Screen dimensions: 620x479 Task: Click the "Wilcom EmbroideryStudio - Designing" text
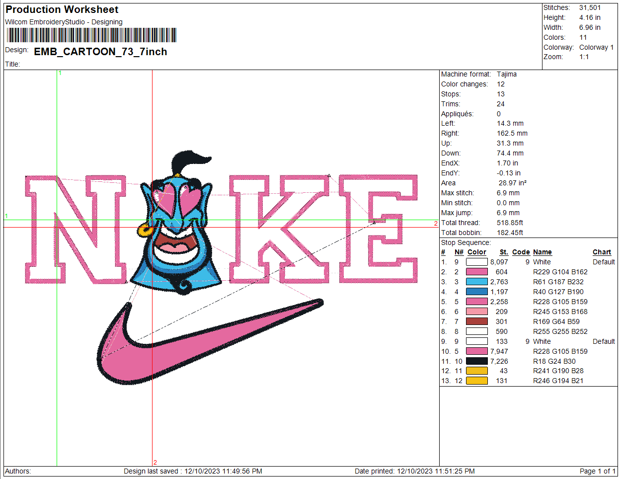(x=64, y=22)
